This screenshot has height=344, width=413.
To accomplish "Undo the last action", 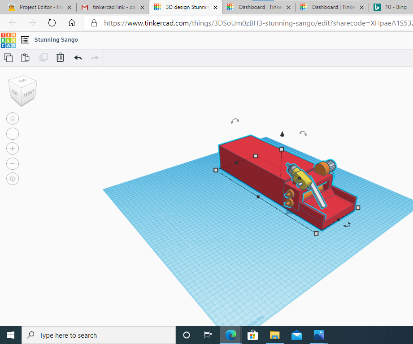I will [78, 57].
